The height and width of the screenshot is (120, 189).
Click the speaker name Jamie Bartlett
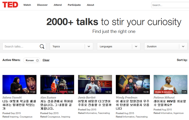click(87, 98)
